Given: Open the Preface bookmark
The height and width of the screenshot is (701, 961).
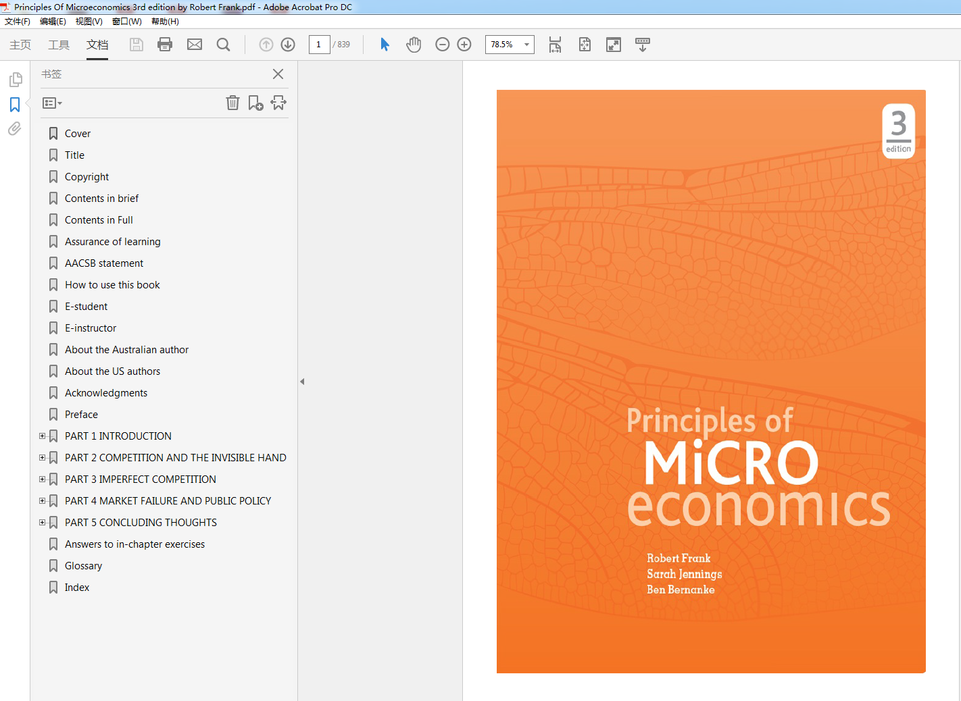Looking at the screenshot, I should click(81, 415).
